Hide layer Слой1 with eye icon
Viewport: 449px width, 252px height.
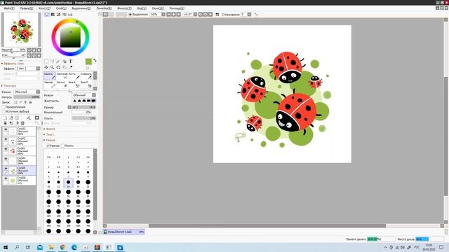click(6, 149)
